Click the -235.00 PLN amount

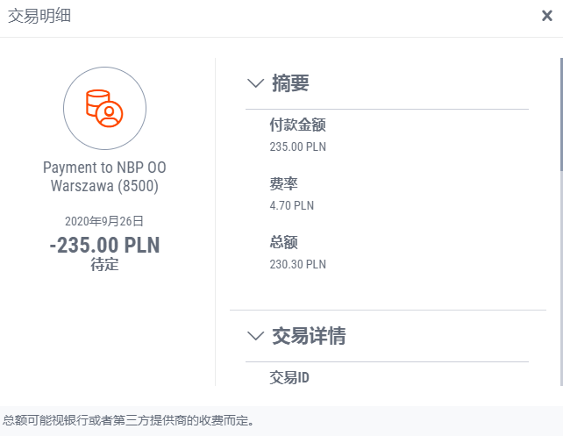coord(104,245)
